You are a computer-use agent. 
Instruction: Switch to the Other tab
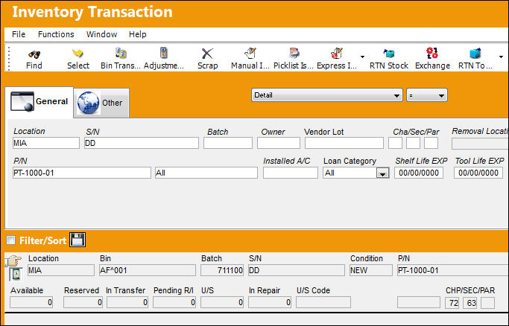(x=101, y=103)
